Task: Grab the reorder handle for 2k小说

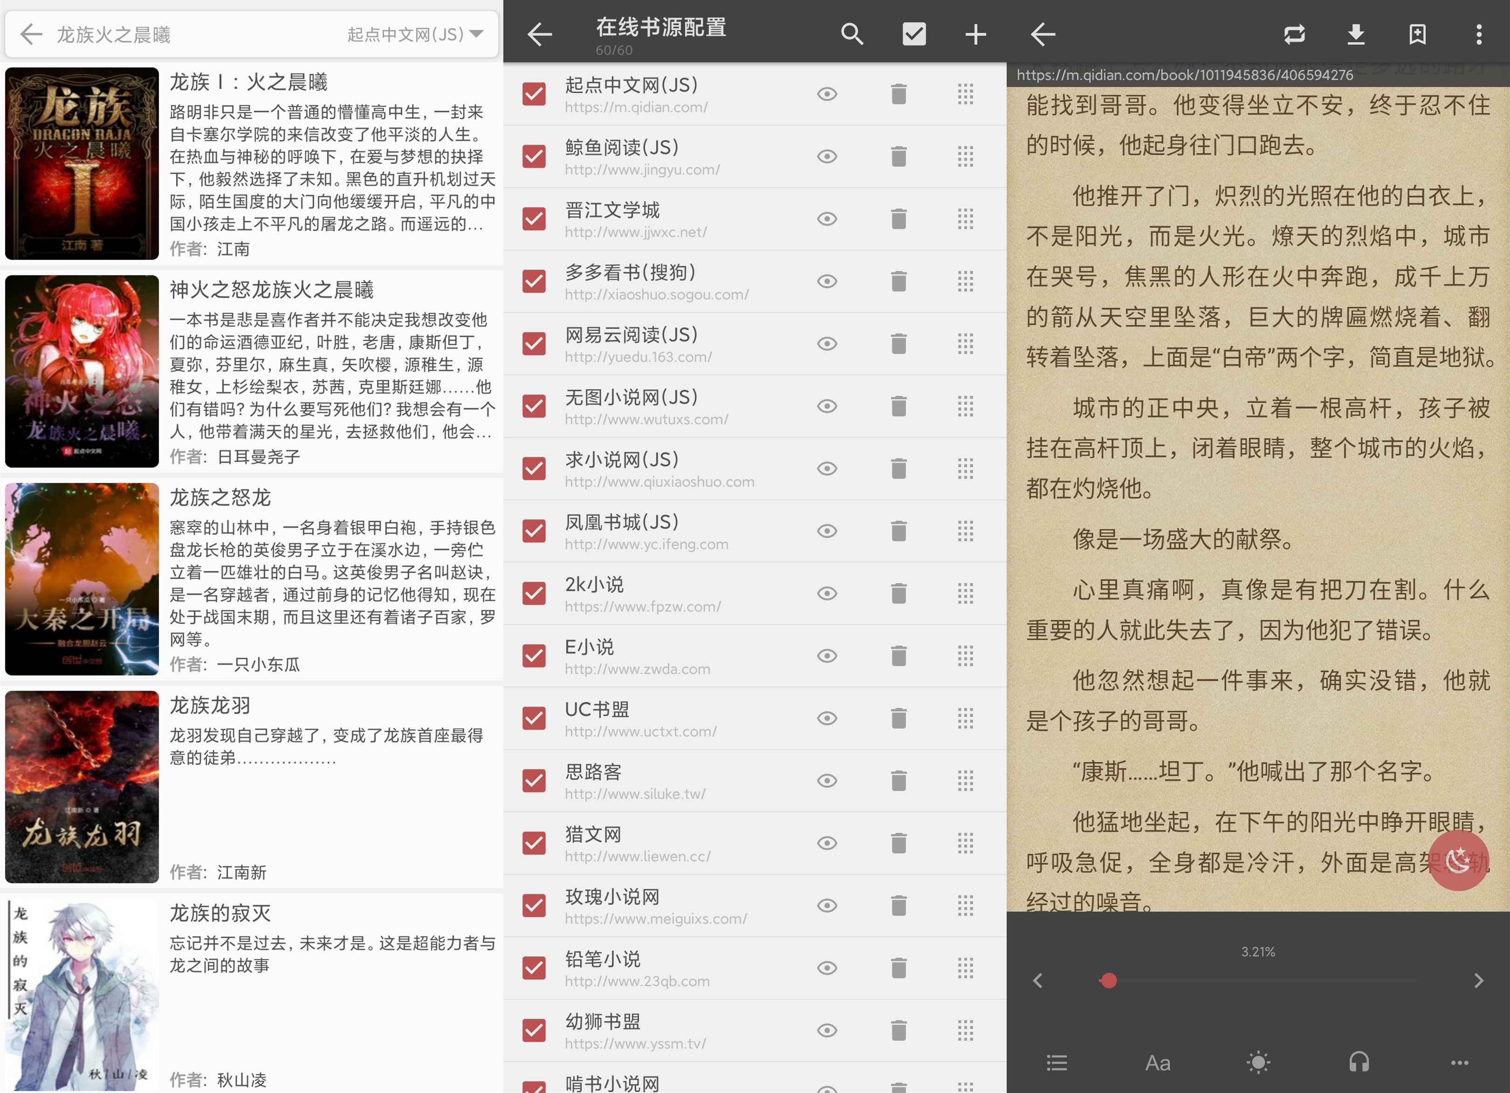Action: point(965,593)
